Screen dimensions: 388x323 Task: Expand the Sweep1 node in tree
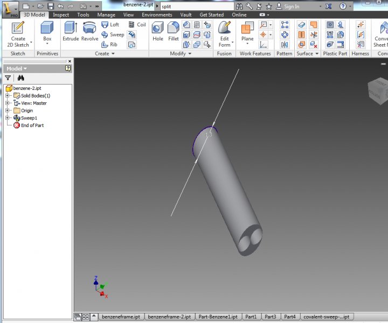(8, 118)
